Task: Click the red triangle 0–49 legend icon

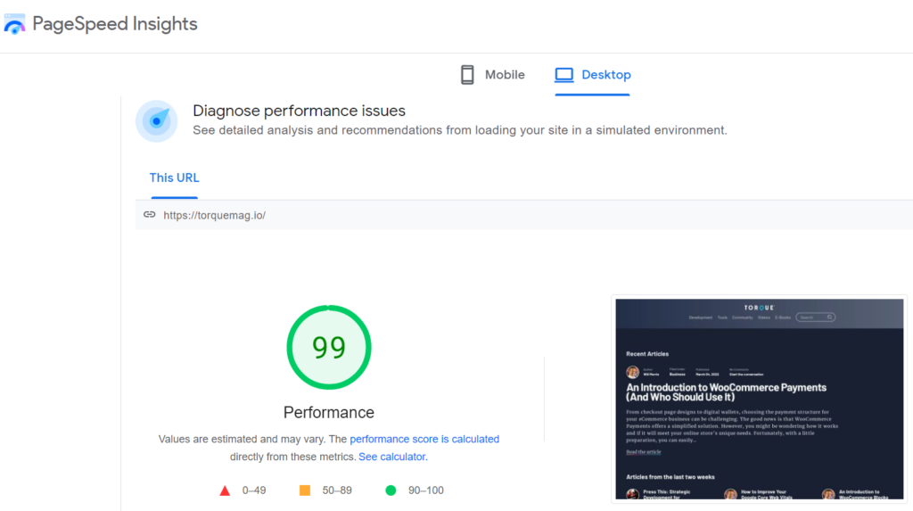Action: coord(225,490)
